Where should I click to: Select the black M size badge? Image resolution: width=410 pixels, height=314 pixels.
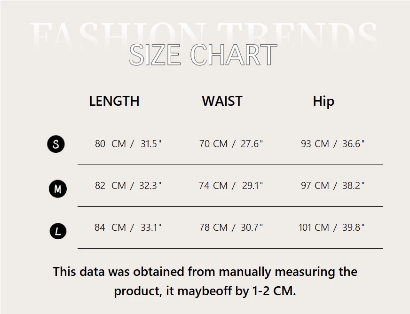(58, 189)
